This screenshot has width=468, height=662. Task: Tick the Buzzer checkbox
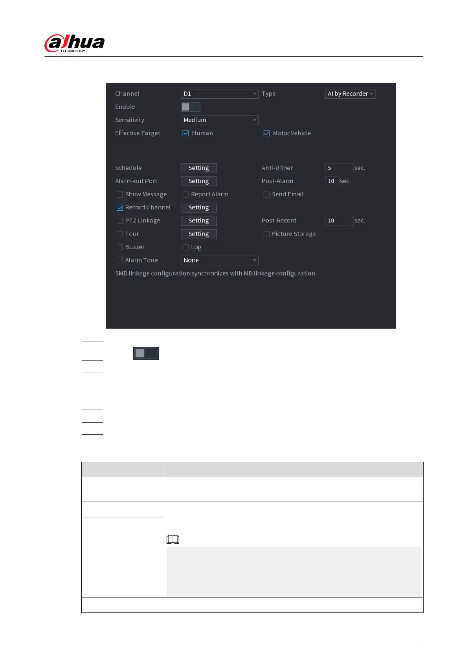[x=120, y=247]
